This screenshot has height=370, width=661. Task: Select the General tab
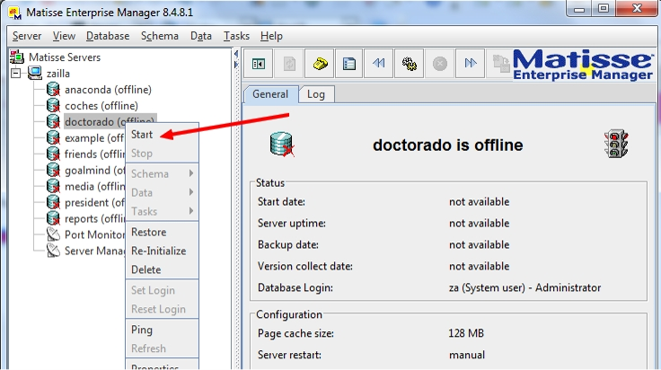point(270,94)
